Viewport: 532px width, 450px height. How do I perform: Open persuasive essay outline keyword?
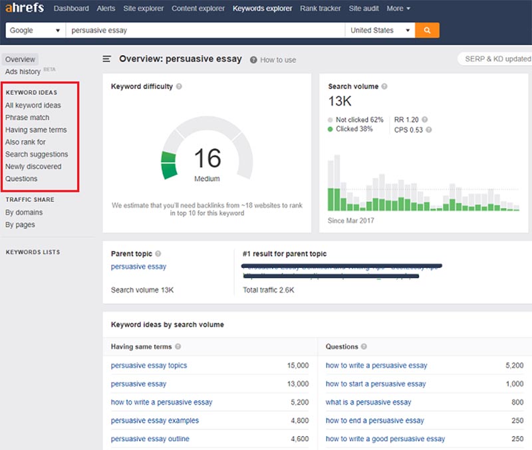pos(150,439)
